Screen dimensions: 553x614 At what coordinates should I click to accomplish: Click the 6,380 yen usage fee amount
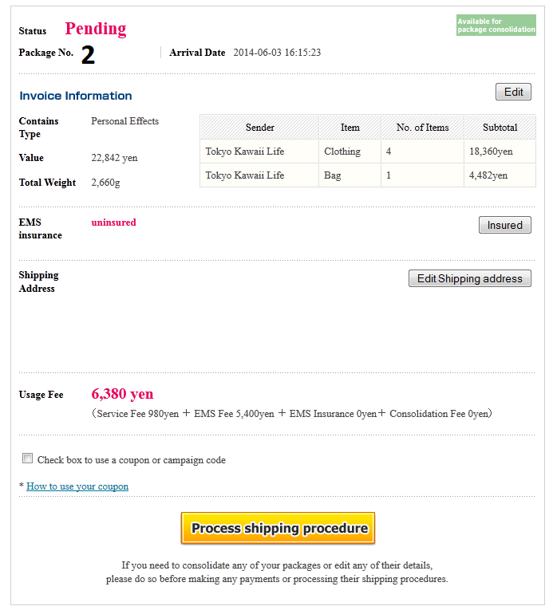tap(122, 394)
